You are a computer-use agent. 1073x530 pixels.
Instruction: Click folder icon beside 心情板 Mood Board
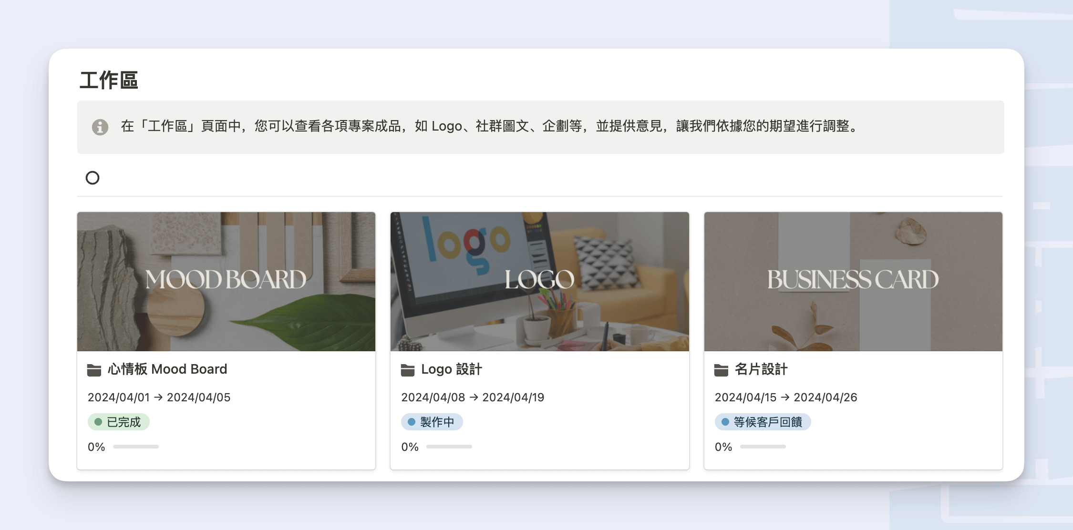tap(94, 370)
